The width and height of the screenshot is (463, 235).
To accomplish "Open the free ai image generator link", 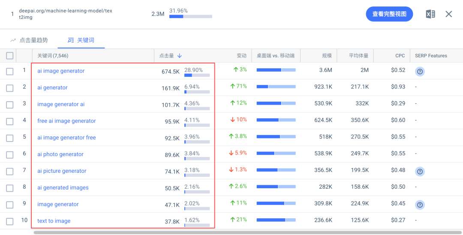I will point(66,121).
